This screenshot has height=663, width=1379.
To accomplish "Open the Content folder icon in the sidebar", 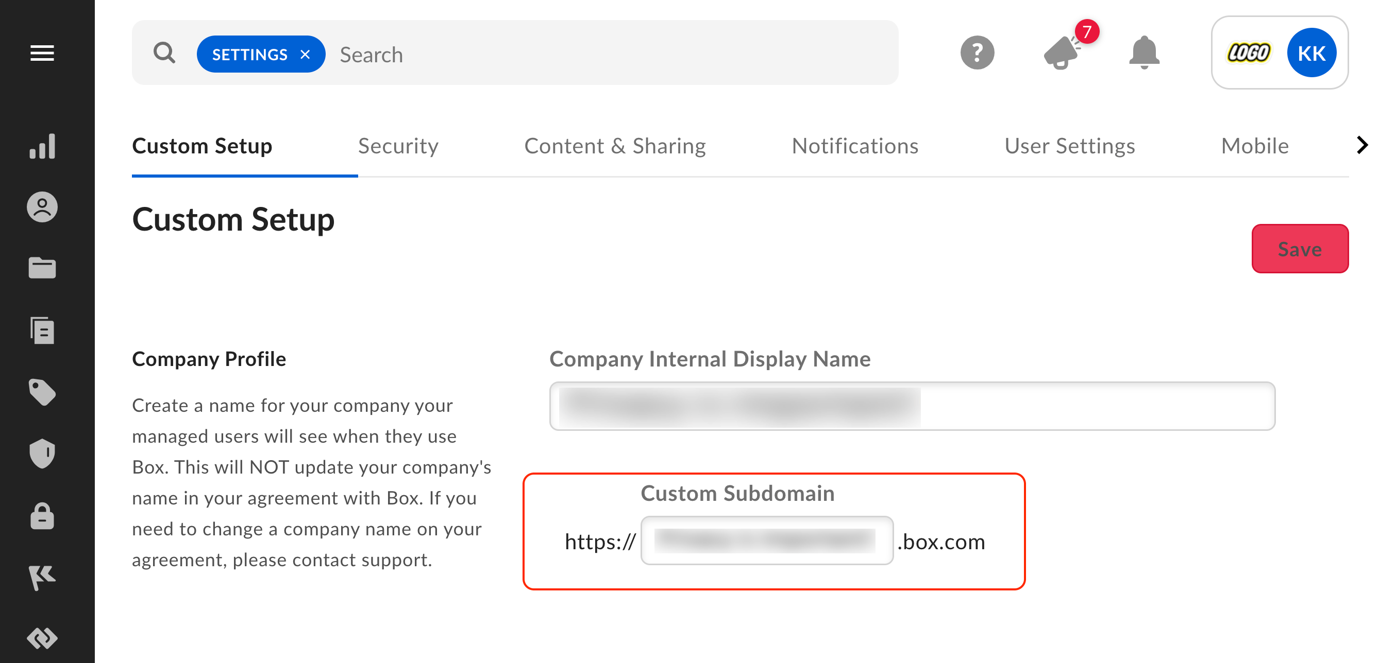I will 42,268.
